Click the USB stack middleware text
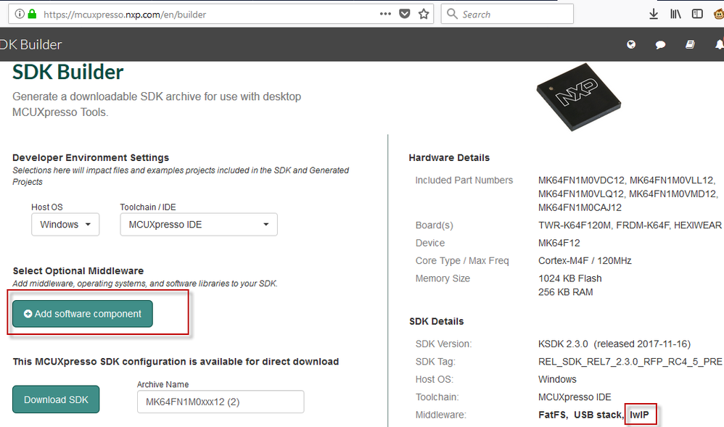Viewport: 724px width, 427px height. [598, 415]
